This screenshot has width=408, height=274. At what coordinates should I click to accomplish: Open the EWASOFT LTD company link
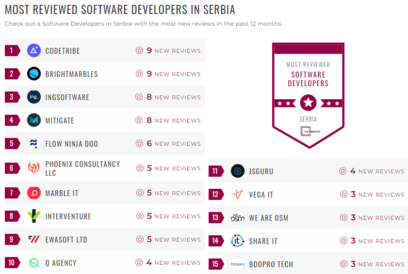pos(66,240)
